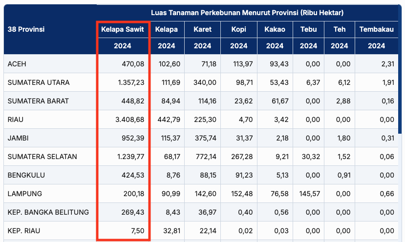
Task: Click the Kelapa Sawit column header
Action: coord(122,29)
